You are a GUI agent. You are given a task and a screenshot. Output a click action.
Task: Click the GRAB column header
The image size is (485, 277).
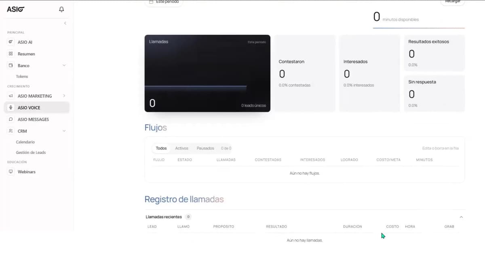tap(449, 227)
